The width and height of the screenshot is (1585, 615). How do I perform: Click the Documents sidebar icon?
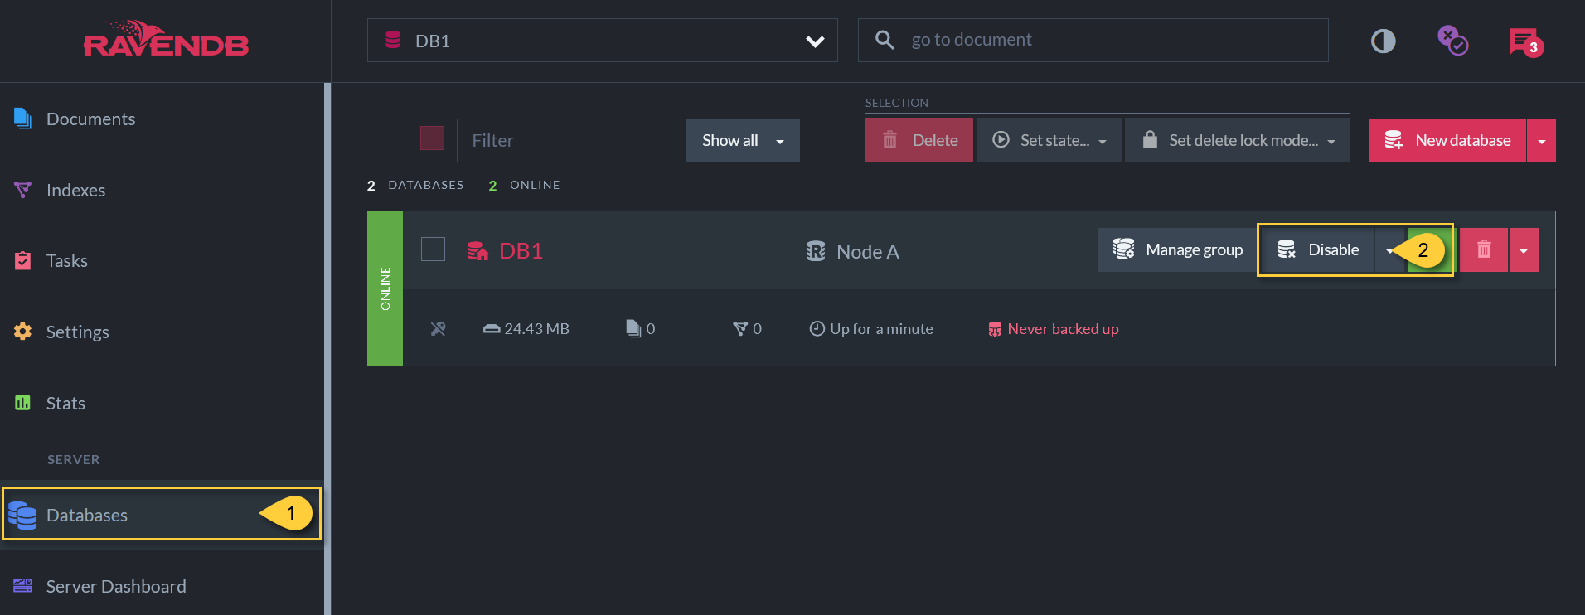[22, 119]
